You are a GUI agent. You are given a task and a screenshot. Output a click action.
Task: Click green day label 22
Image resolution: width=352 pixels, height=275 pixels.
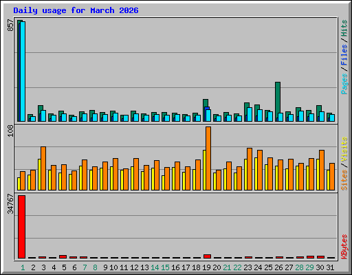click(237, 267)
